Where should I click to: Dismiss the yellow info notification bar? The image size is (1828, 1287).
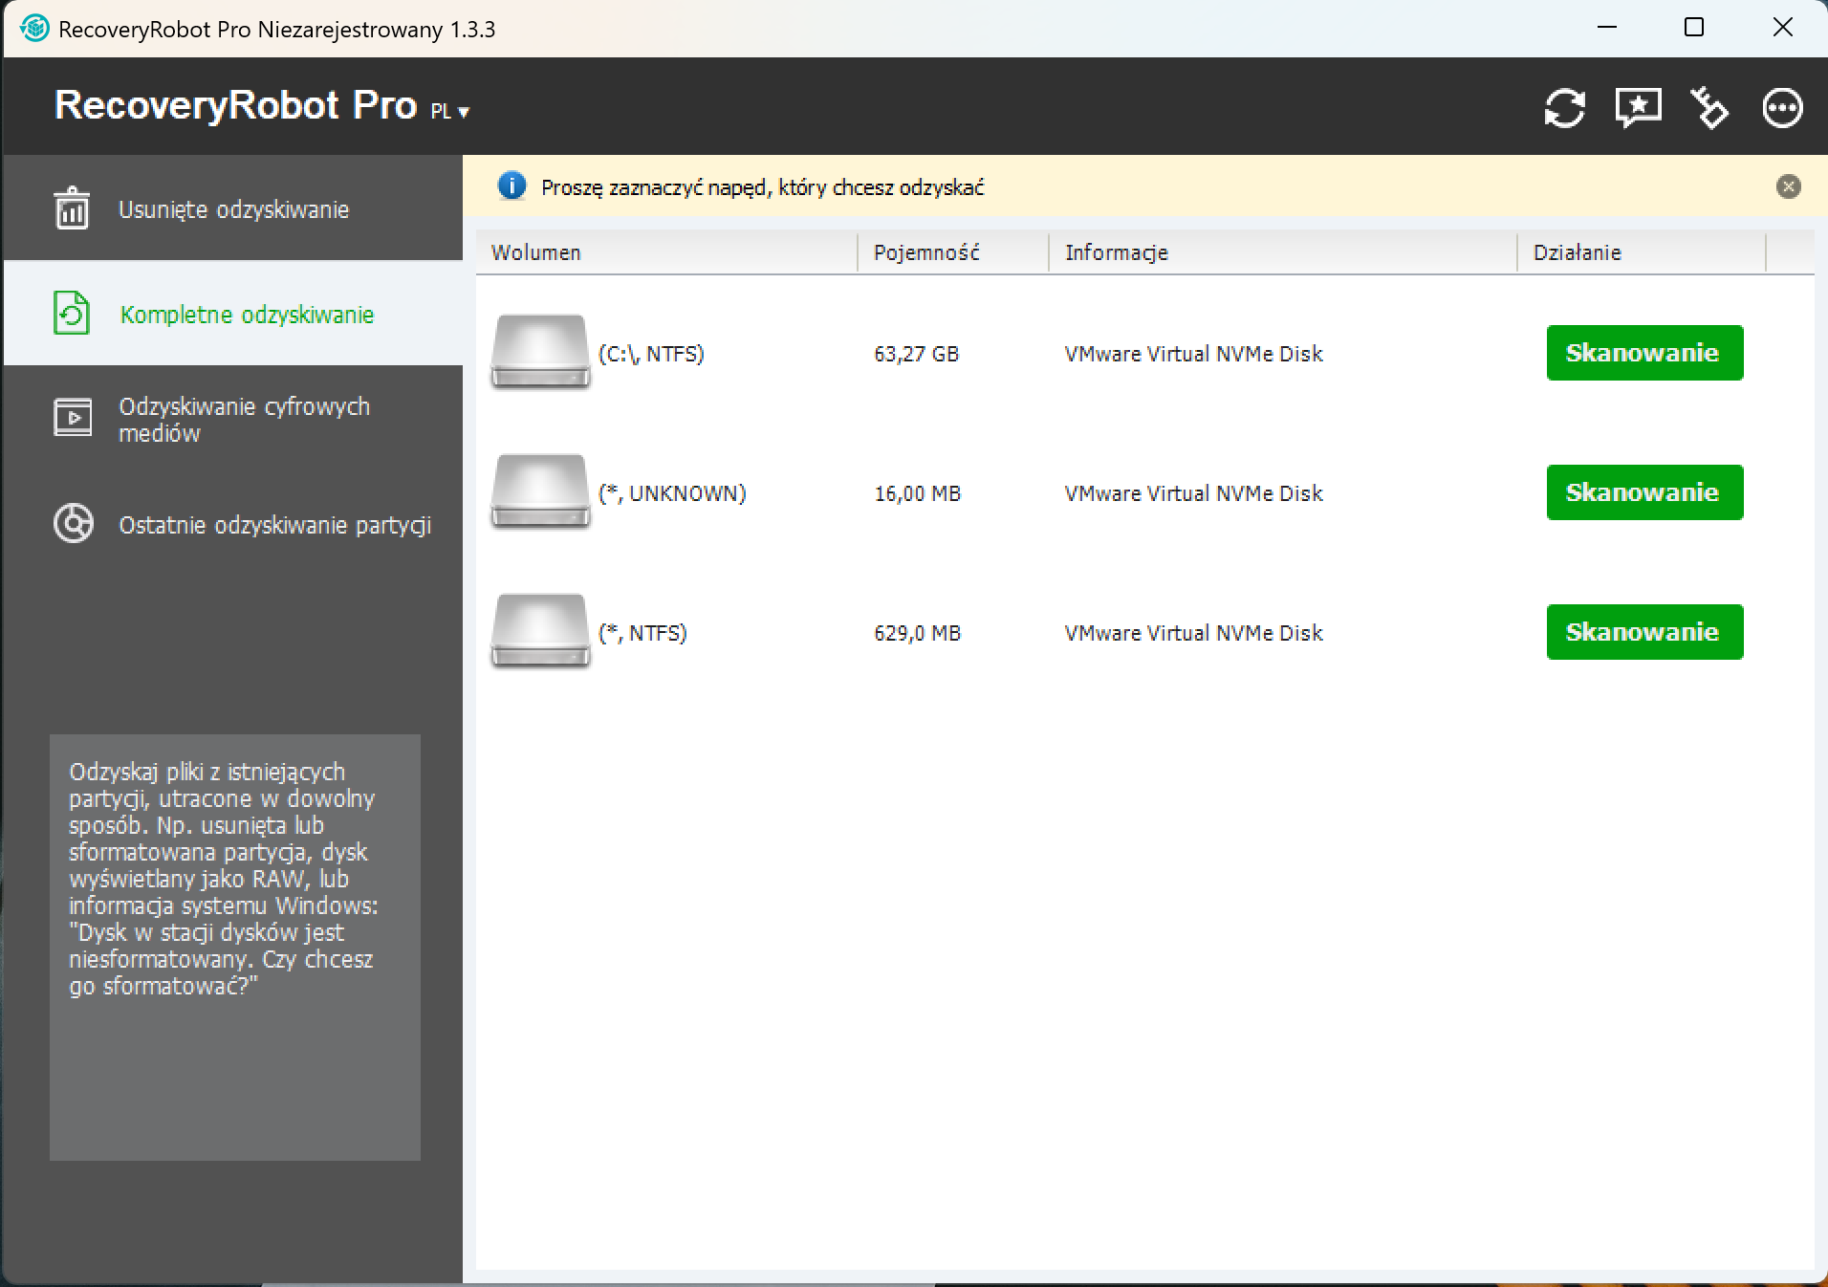[x=1788, y=186]
